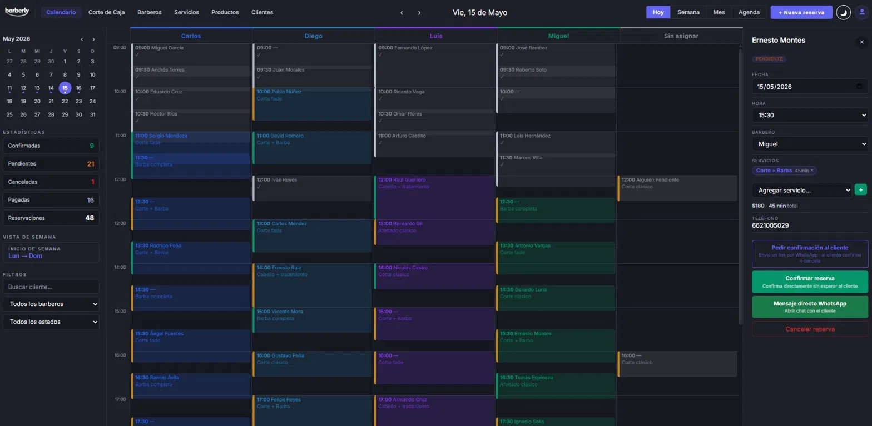Go to next day arrow beside date
Image resolution: width=872 pixels, height=426 pixels.
click(x=419, y=12)
